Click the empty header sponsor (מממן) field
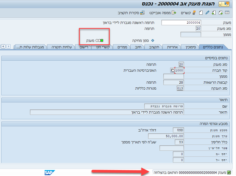The height and width of the screenshot is (176, 236). 191,34
